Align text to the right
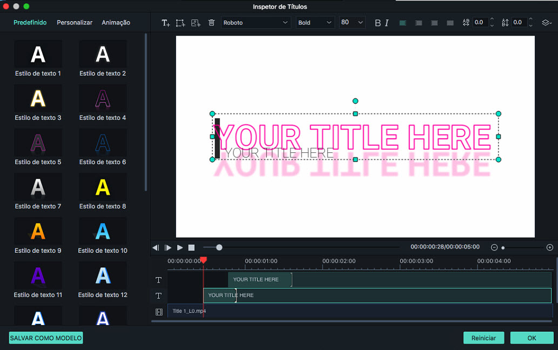This screenshot has height=350, width=558. coord(419,23)
